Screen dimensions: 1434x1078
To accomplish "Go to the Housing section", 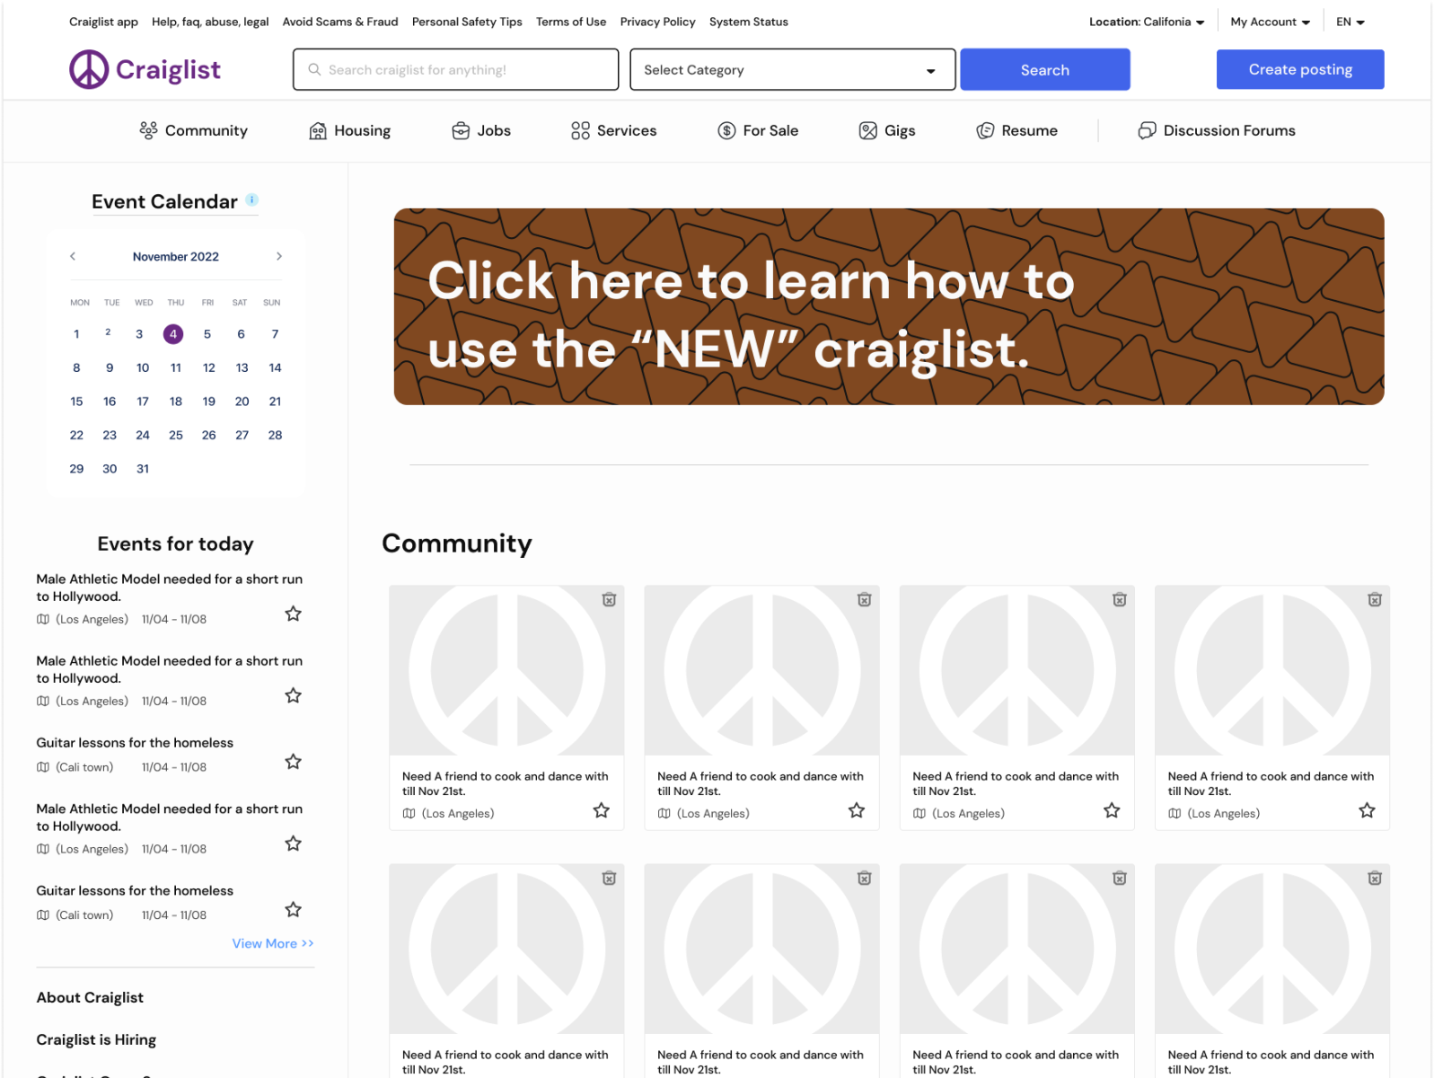I will coord(349,130).
